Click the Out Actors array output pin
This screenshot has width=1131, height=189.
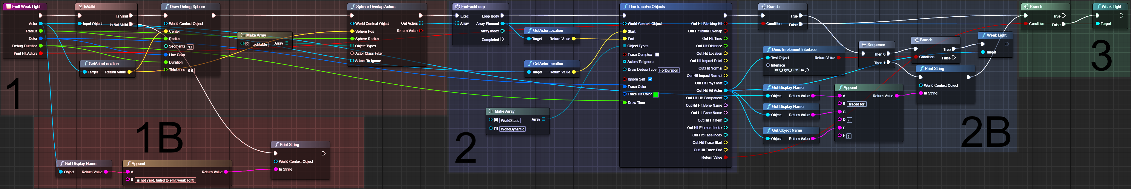click(x=421, y=23)
